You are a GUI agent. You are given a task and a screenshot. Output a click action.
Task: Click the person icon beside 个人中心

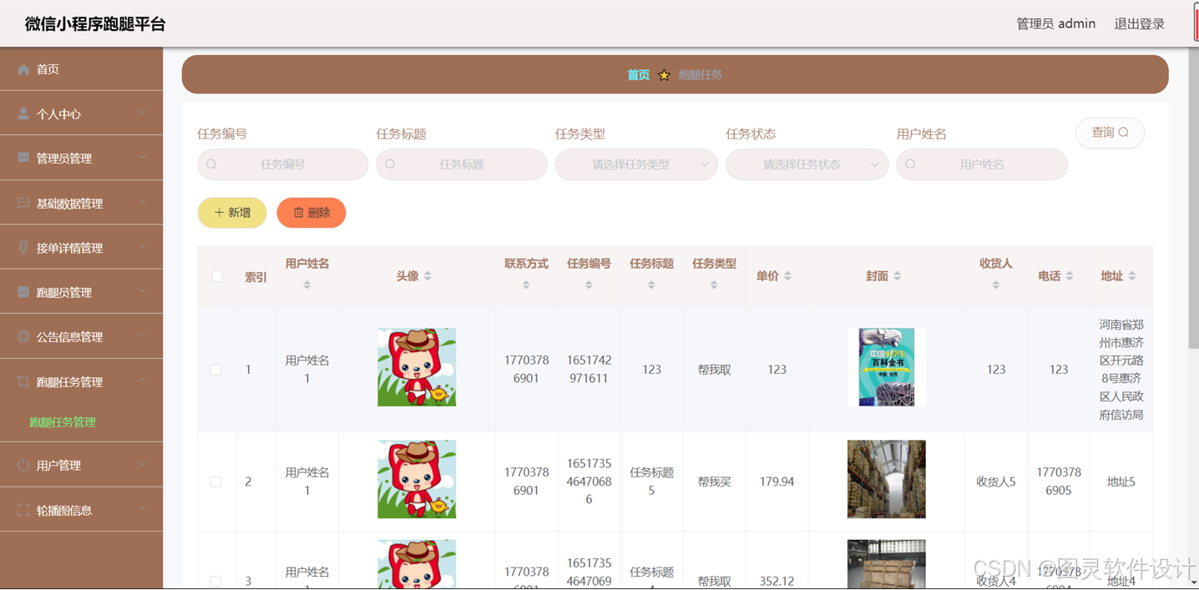[23, 113]
